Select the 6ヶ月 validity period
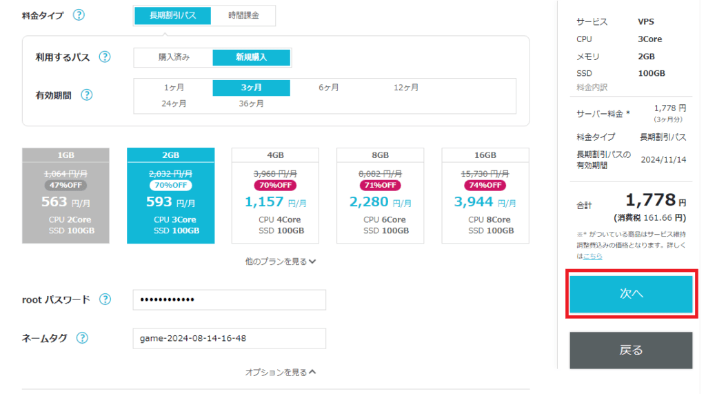 pos(329,88)
